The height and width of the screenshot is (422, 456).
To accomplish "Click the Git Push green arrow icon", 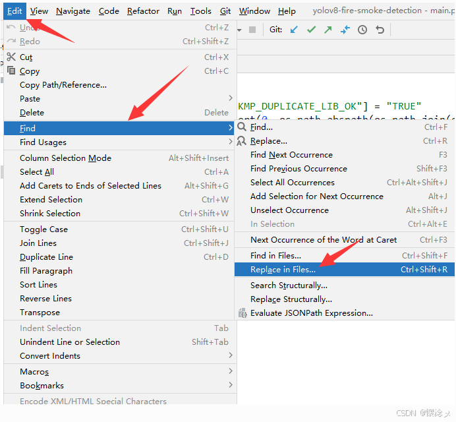I will (328, 30).
